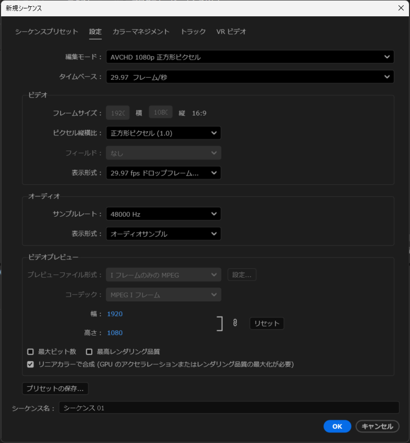Switch to the シーケンスプリセット tab
This screenshot has height=443, width=410.
(x=47, y=31)
